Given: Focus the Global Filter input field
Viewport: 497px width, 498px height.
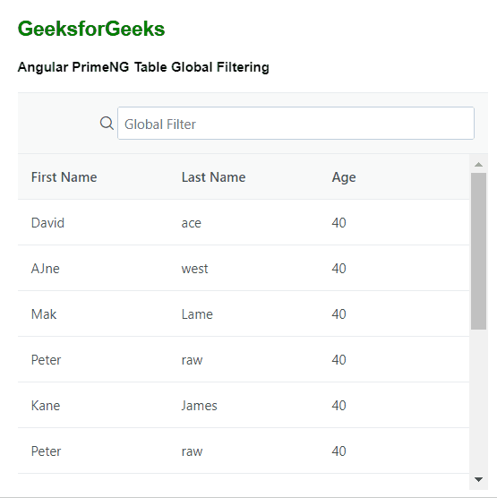Looking at the screenshot, I should [296, 124].
